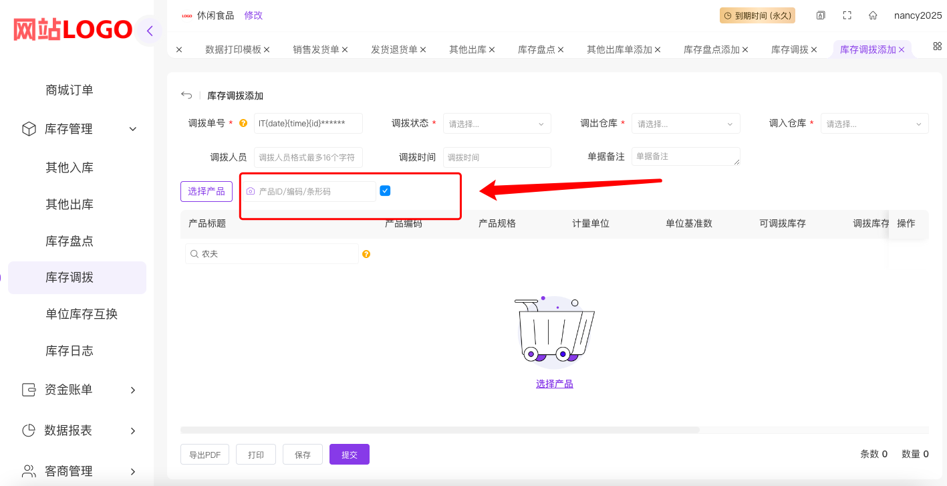Click the 保存 button
Screen dimensions: 947x486
point(303,455)
